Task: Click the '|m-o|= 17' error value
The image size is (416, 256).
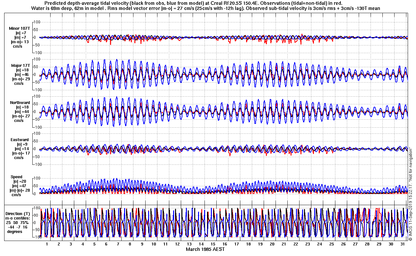Action: pos(20,153)
